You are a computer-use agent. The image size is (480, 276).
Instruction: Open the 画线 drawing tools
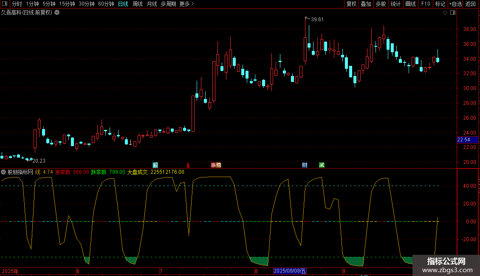(410, 4)
